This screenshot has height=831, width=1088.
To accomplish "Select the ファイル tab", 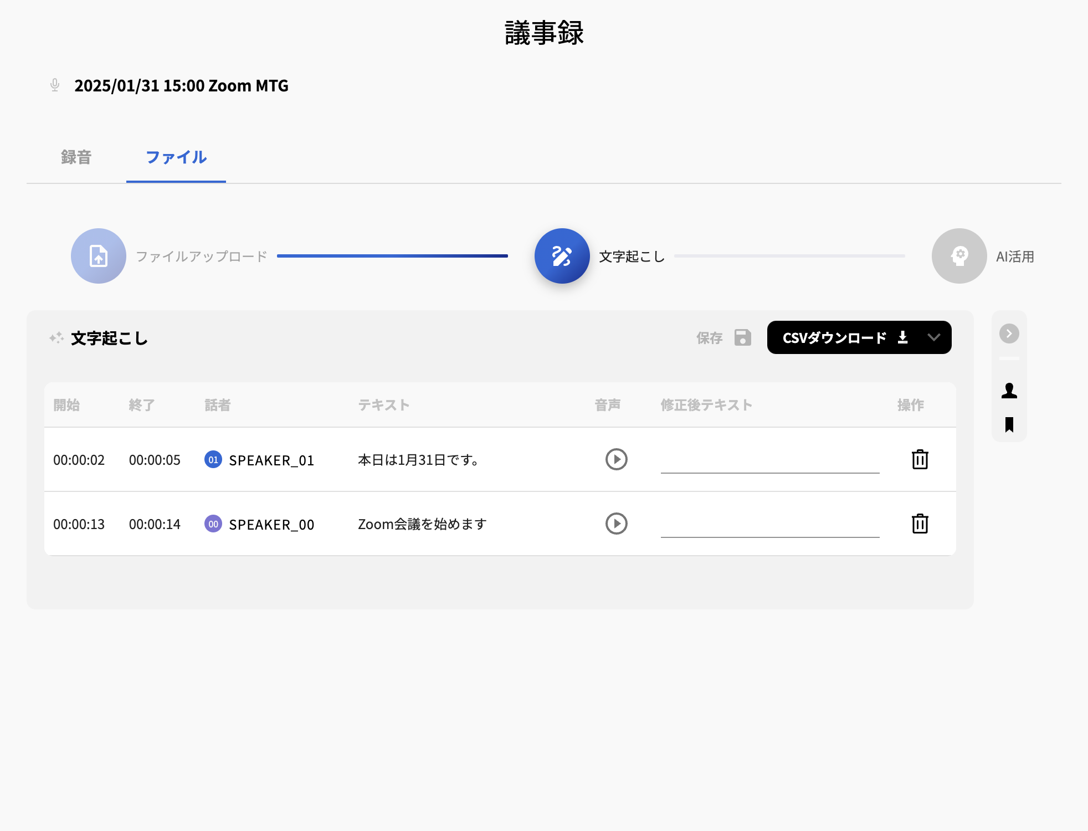I will (176, 157).
